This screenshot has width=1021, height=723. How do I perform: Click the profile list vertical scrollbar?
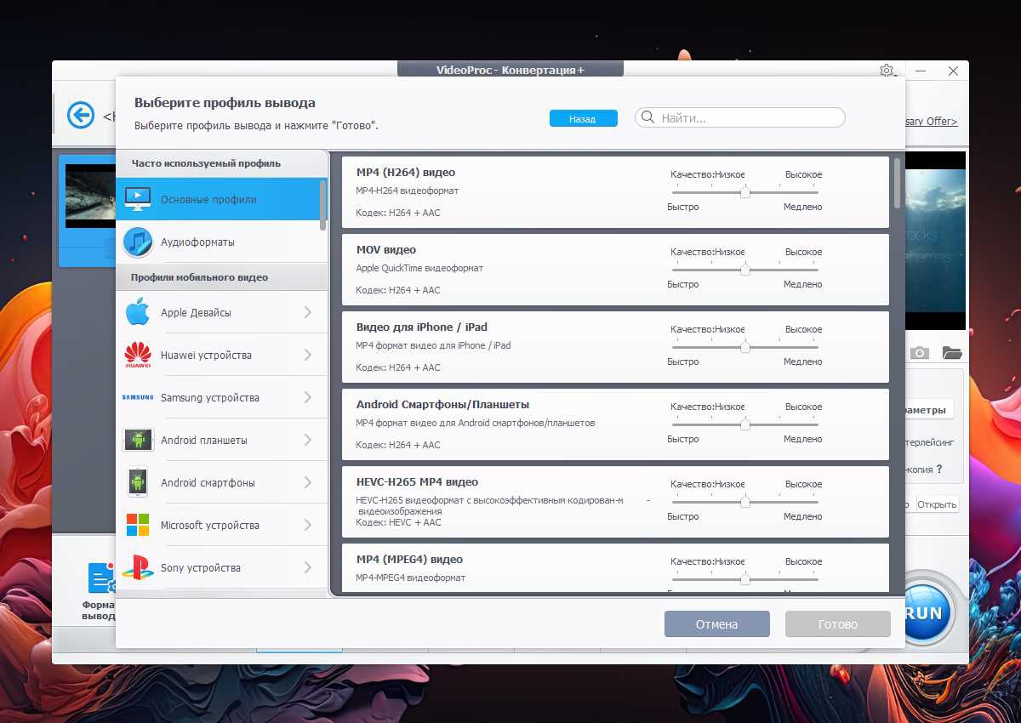897,183
